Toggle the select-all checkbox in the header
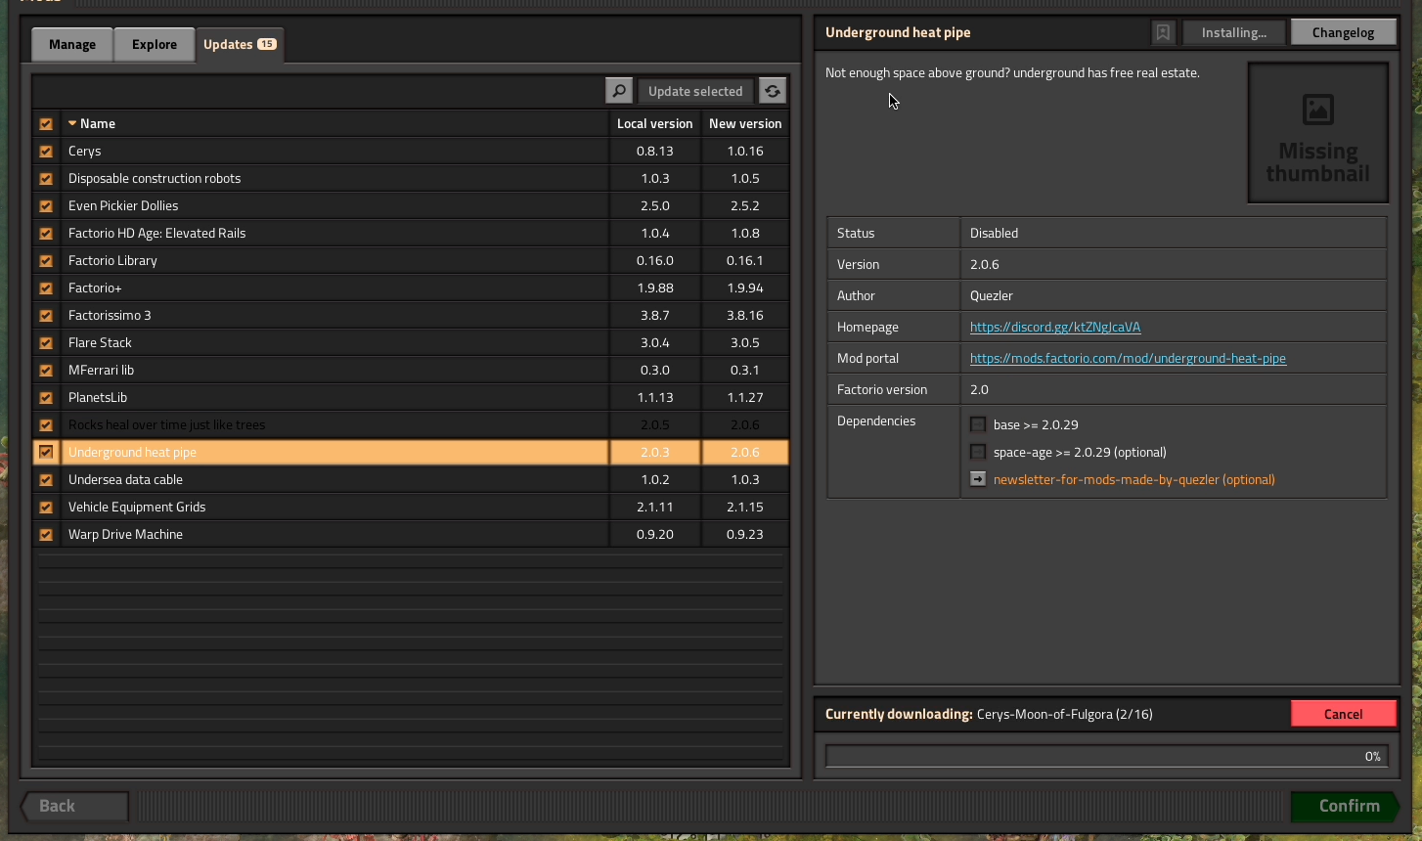 46,124
